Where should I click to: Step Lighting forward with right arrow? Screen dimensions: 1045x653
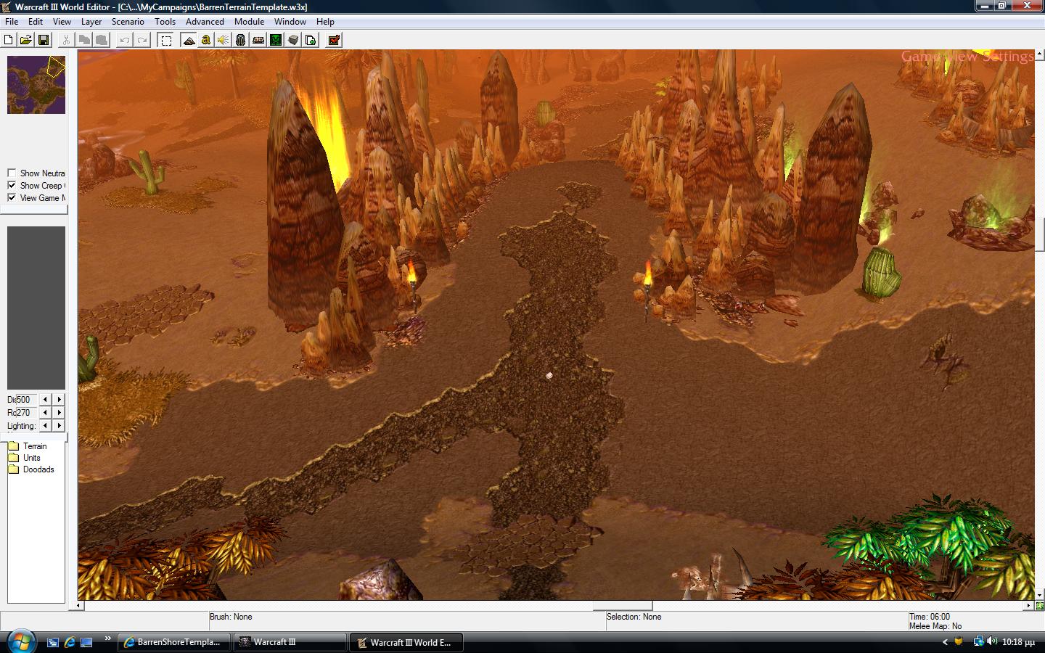pyautogui.click(x=60, y=425)
